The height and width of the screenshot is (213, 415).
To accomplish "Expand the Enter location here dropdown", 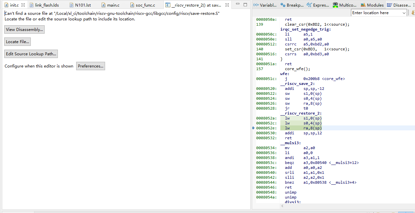I will coord(404,13).
